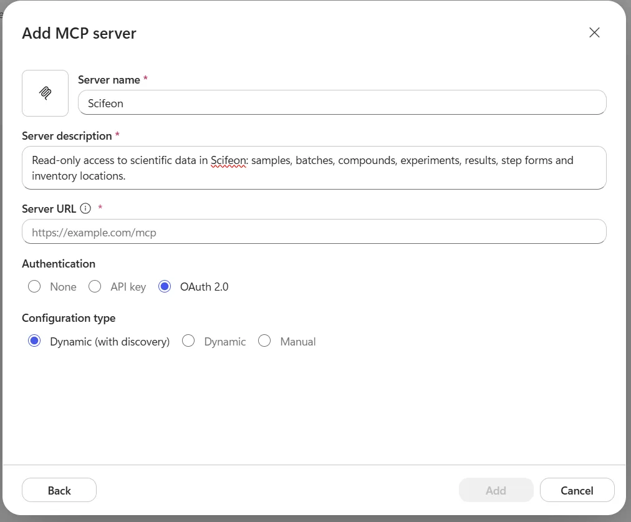Viewport: 631px width, 522px height.
Task: Select the API key authentication option
Action: [x=95, y=286]
